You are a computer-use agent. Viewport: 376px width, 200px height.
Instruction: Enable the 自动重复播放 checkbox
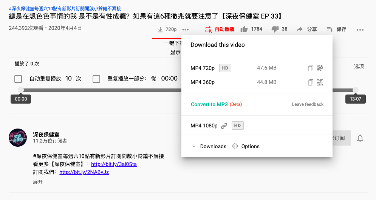point(18,79)
